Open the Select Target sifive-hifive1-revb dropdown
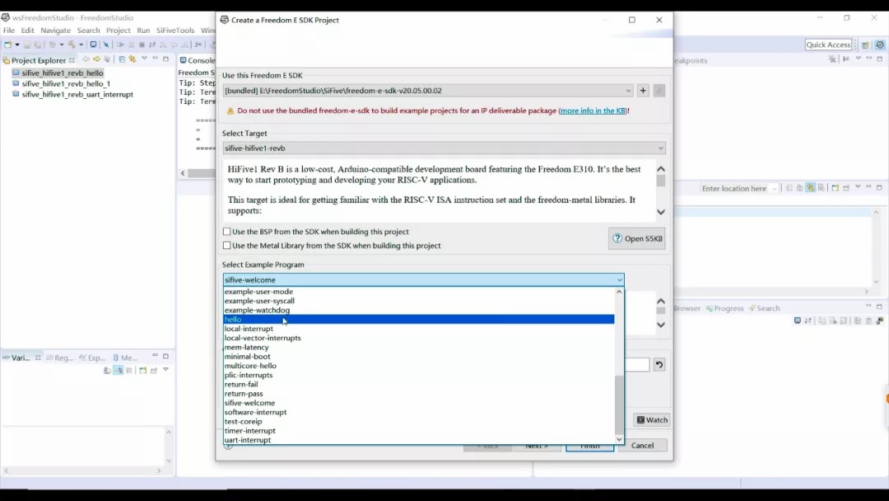Viewport: 889px width, 501px height. point(660,148)
